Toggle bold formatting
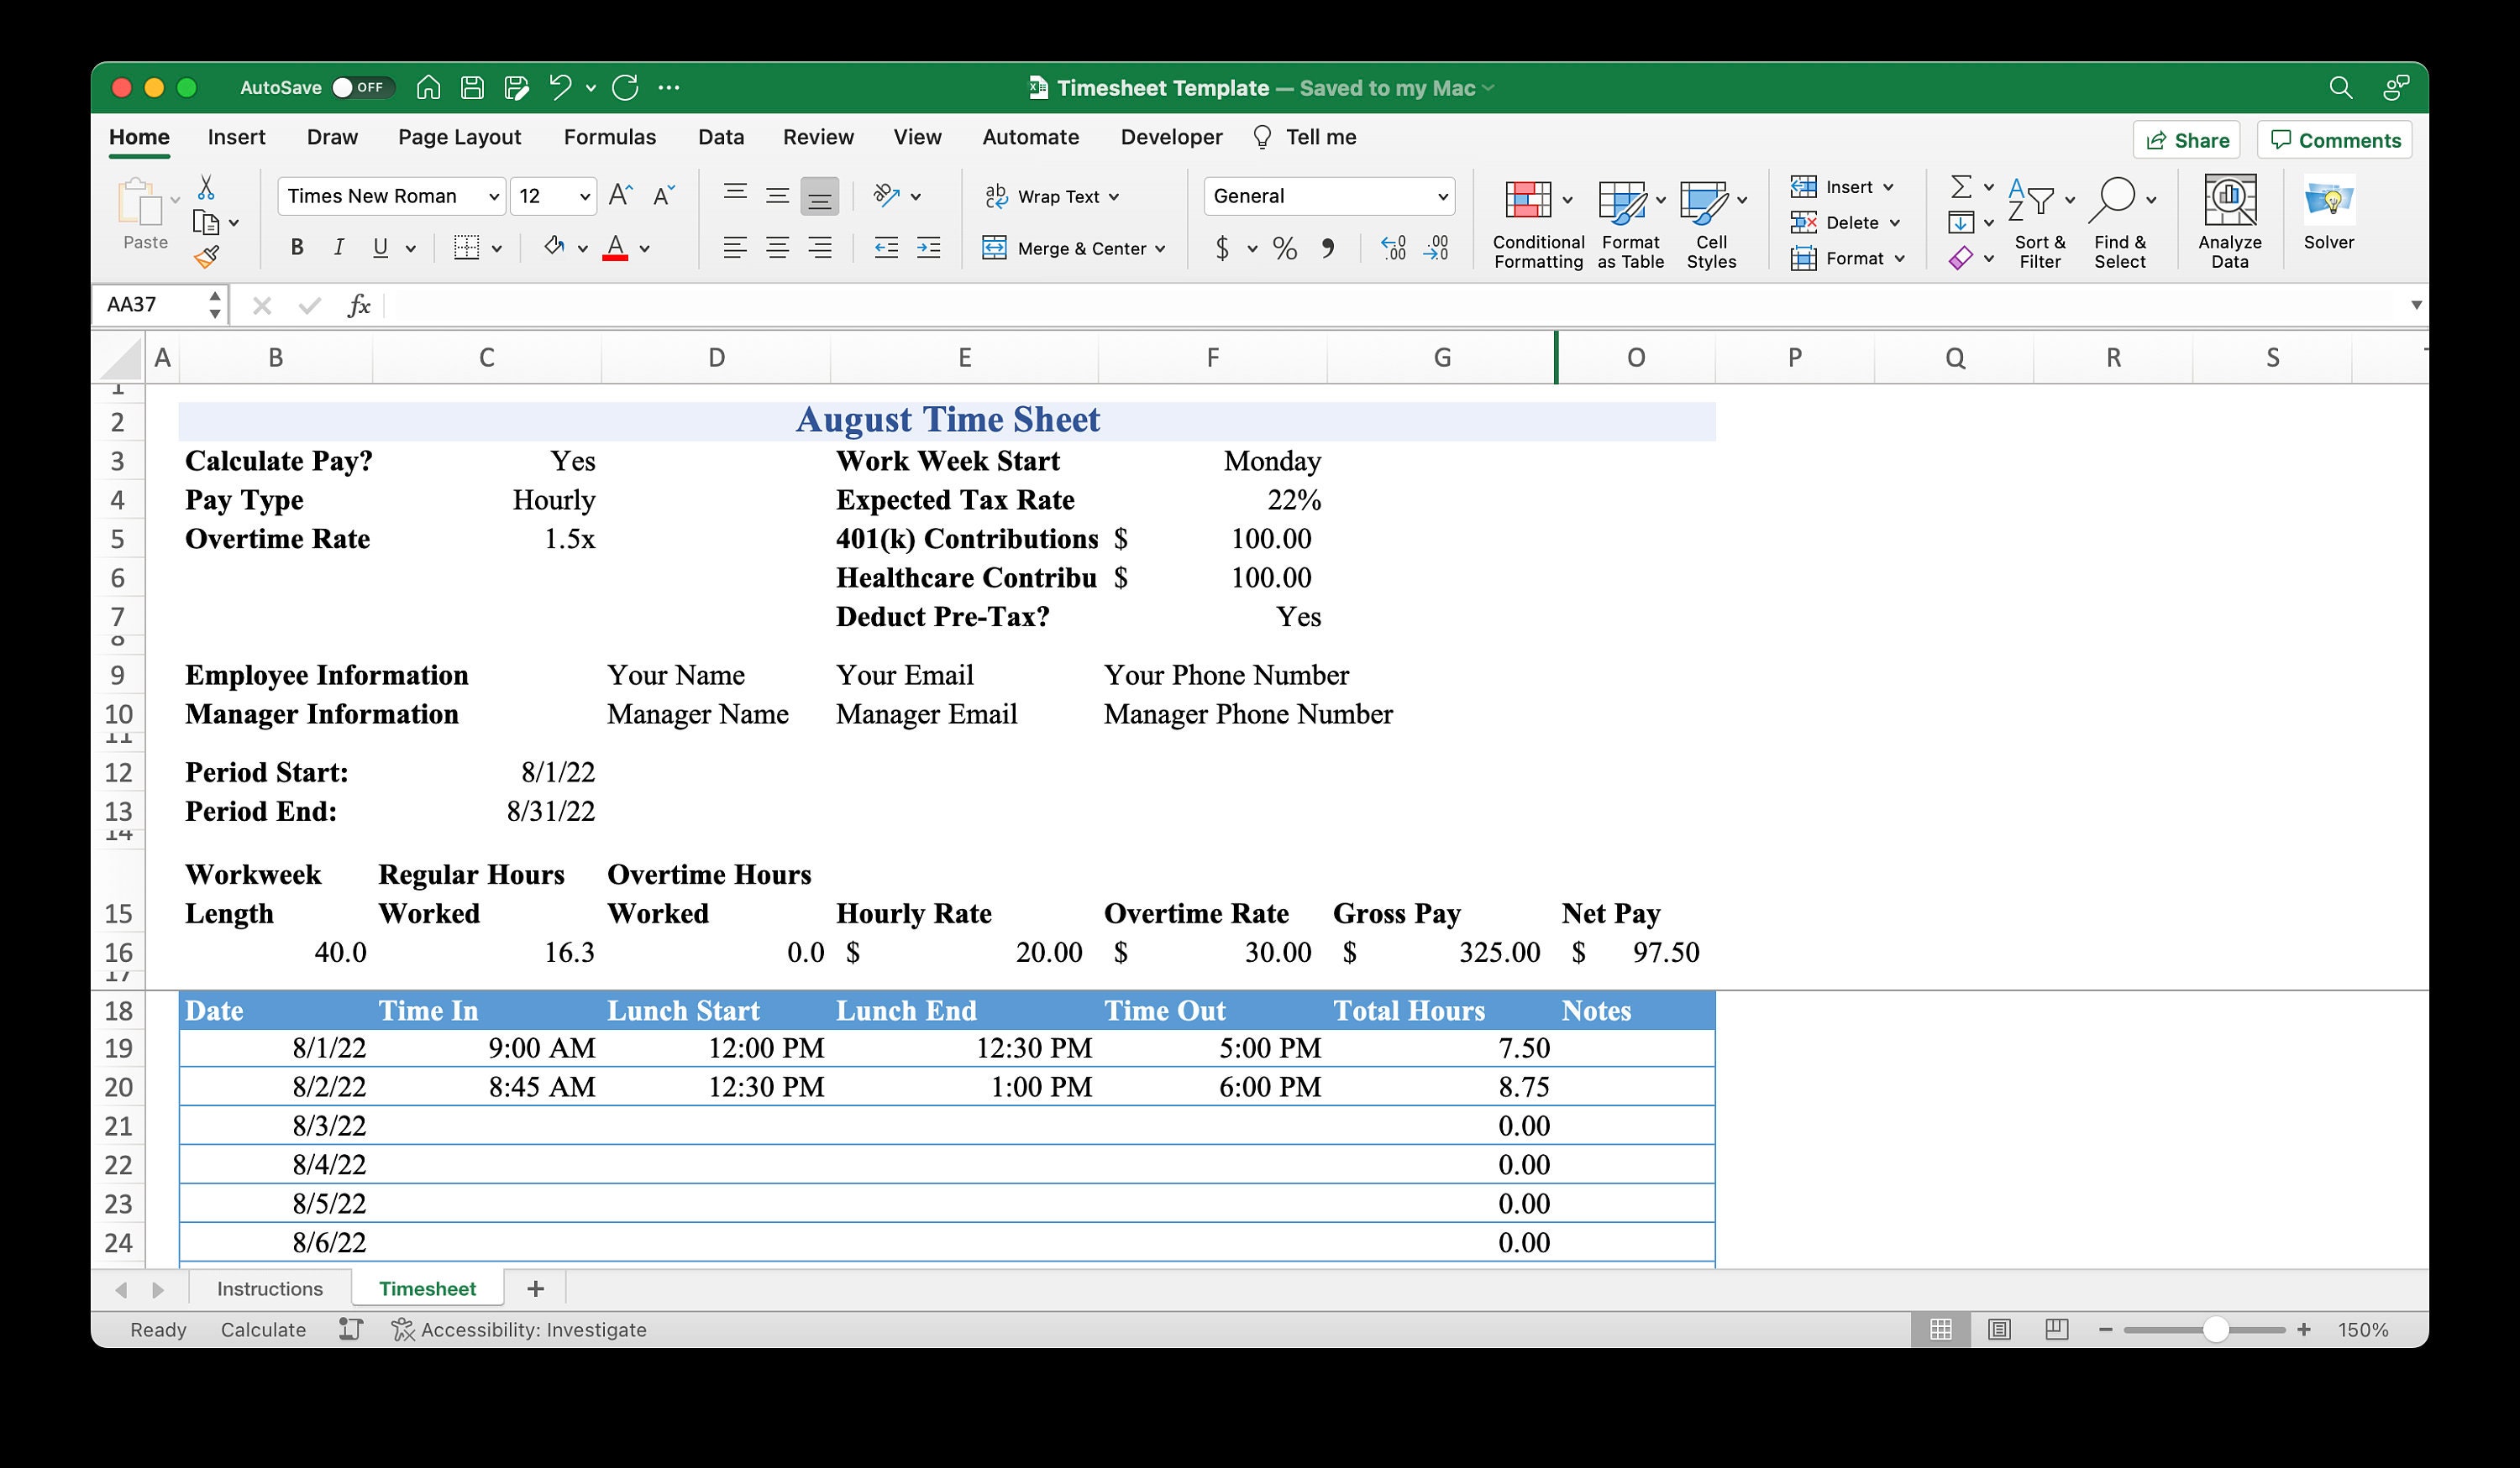This screenshot has width=2520, height=1468. [x=296, y=247]
